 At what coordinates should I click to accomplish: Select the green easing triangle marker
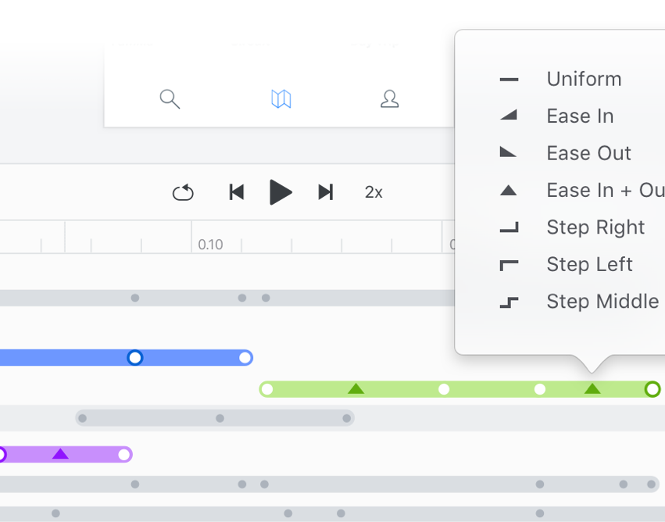(x=356, y=388)
